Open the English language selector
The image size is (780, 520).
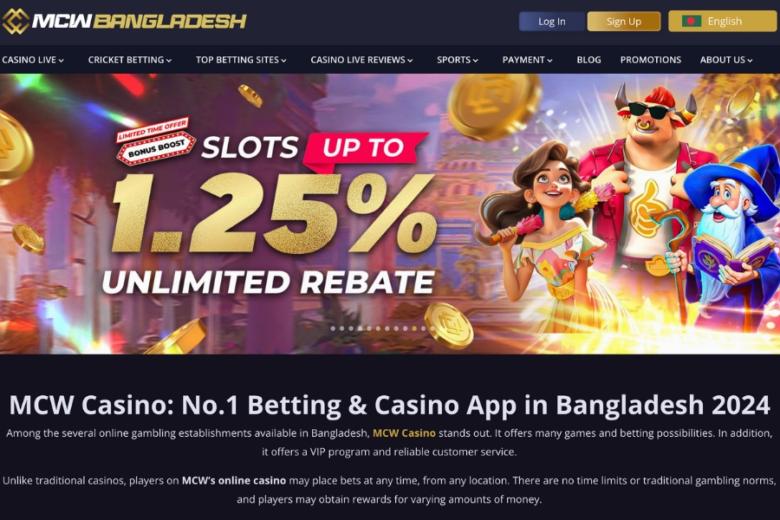722,22
